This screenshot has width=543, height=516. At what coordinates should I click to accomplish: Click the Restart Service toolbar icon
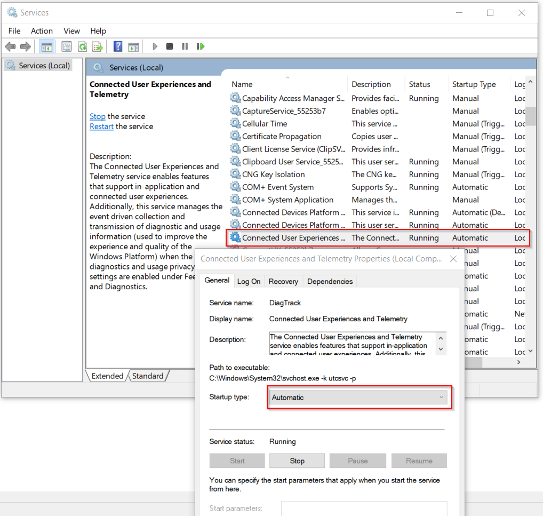click(x=201, y=47)
